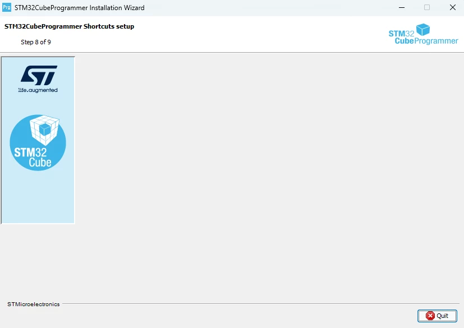Close the installation wizard window
The image size is (464, 328).
[x=452, y=7]
